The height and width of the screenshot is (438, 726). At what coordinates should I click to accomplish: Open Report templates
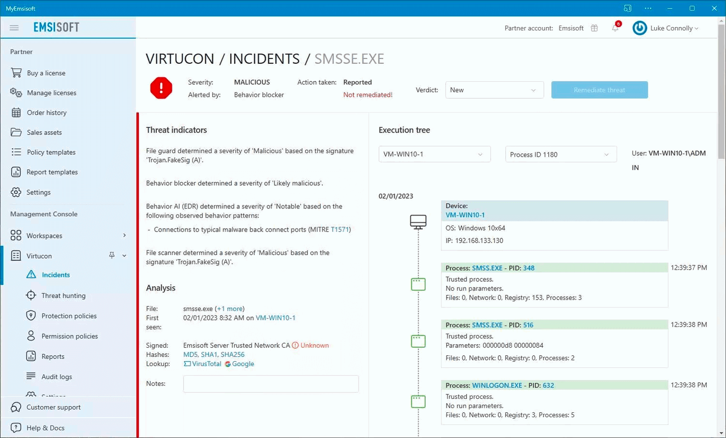point(52,172)
